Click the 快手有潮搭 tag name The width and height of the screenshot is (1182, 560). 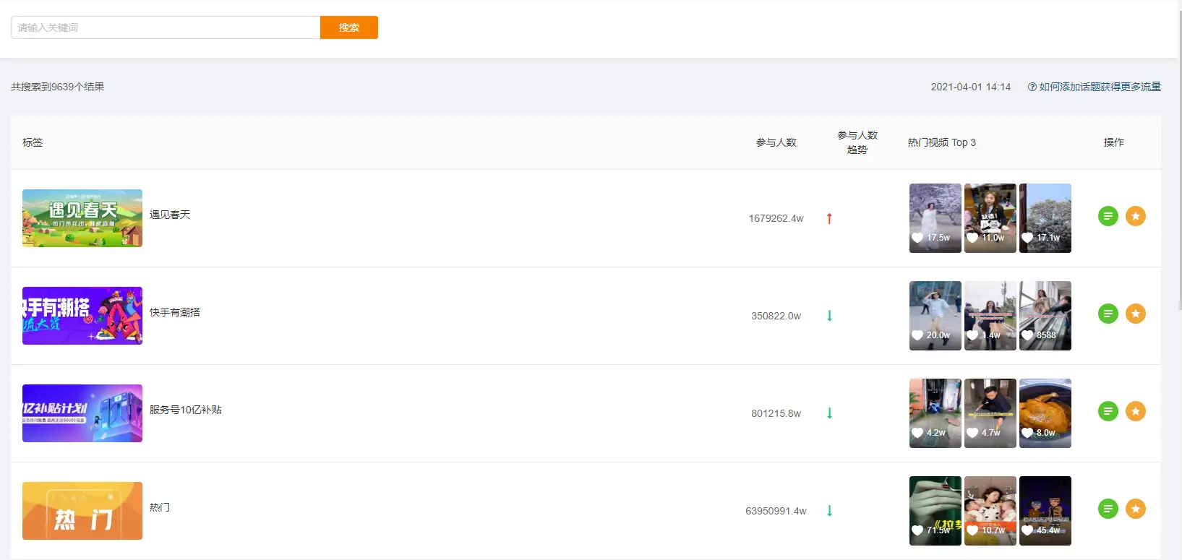[x=175, y=312]
